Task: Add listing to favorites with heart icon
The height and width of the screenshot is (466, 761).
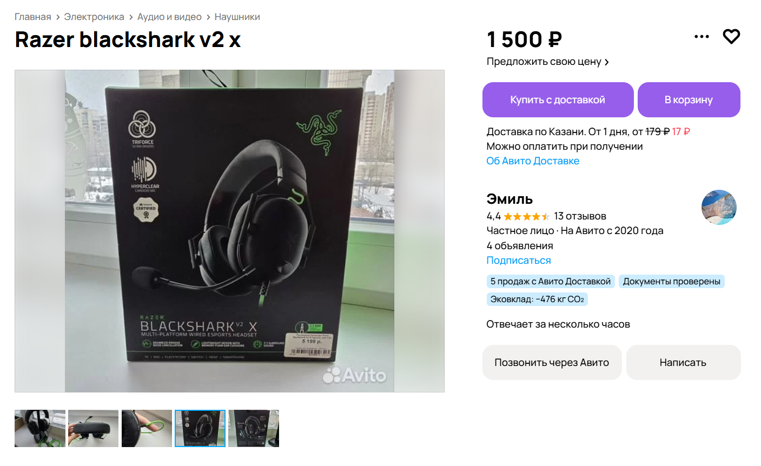Action: [731, 37]
